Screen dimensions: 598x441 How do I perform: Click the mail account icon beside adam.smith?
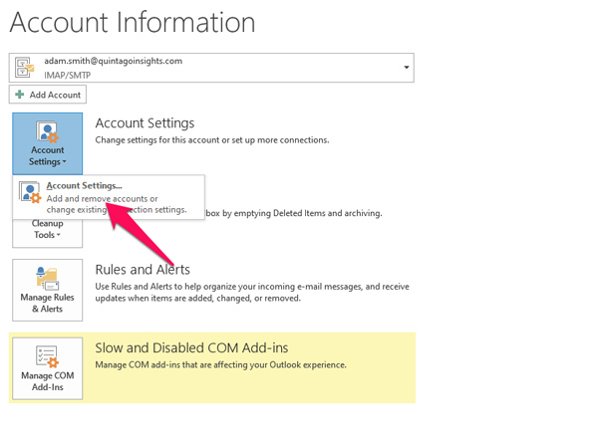pyautogui.click(x=24, y=68)
